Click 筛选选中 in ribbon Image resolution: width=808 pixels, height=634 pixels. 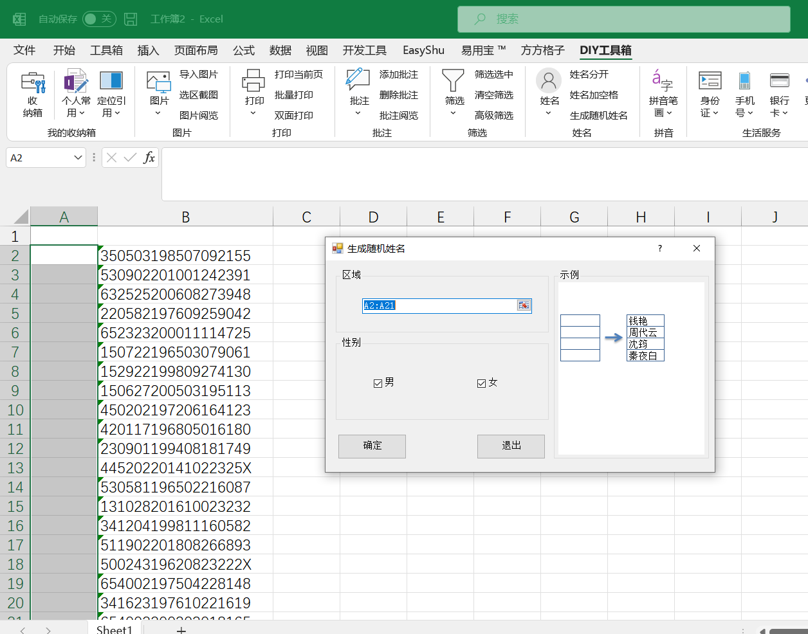tap(494, 75)
